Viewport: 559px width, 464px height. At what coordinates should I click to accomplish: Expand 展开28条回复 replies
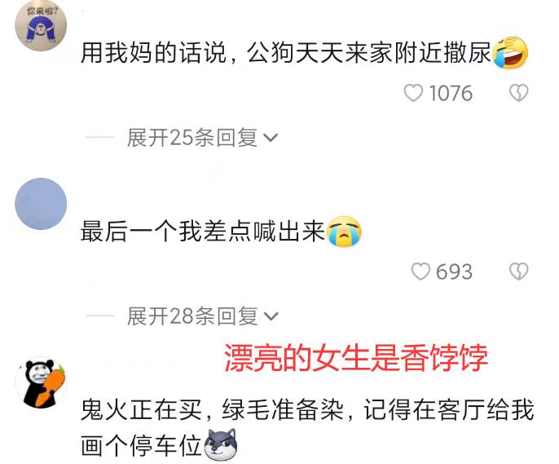pyautogui.click(x=202, y=316)
